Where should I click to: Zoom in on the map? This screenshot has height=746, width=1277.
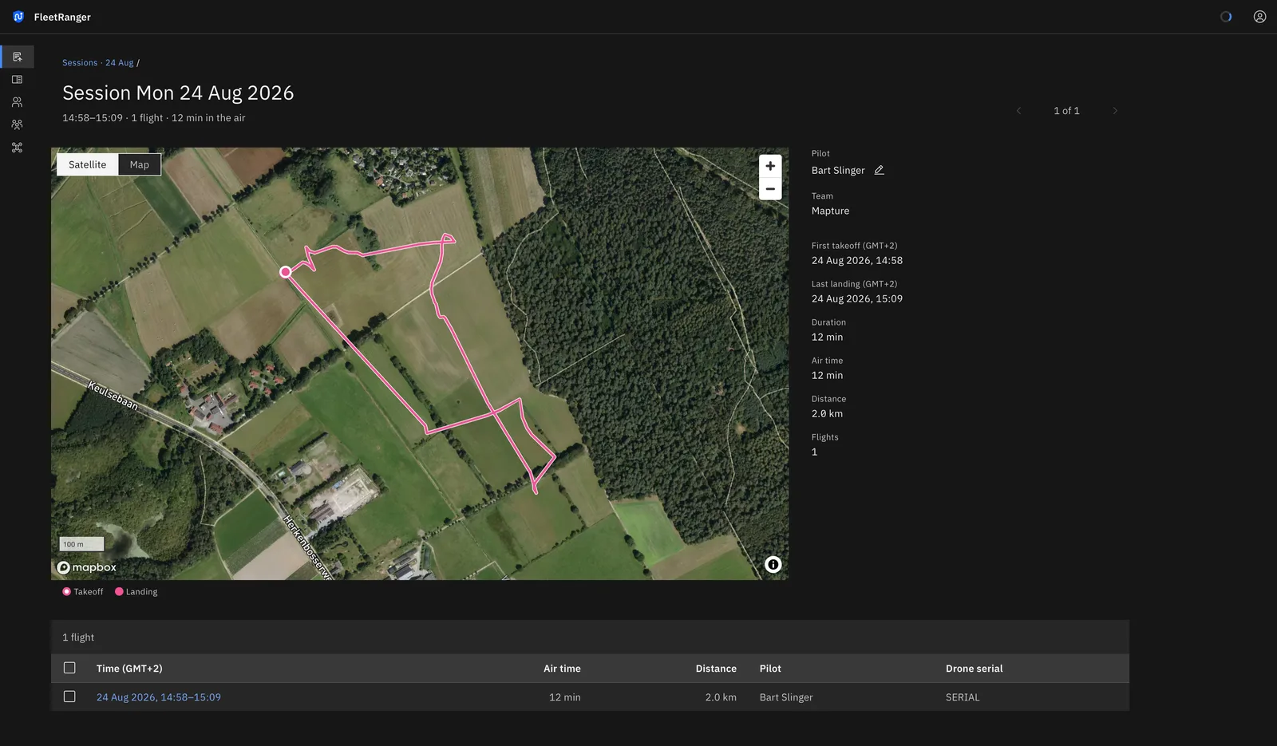point(770,166)
